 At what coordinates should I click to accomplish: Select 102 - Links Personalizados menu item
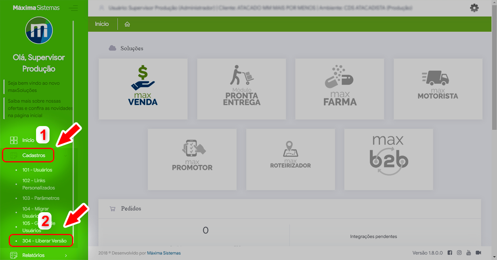[x=38, y=184]
